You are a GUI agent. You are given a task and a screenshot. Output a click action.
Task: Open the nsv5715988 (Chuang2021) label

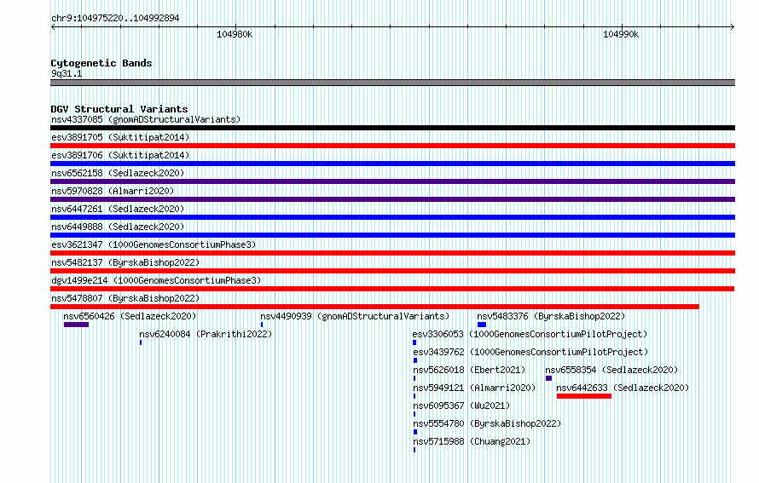pyautogui.click(x=472, y=441)
